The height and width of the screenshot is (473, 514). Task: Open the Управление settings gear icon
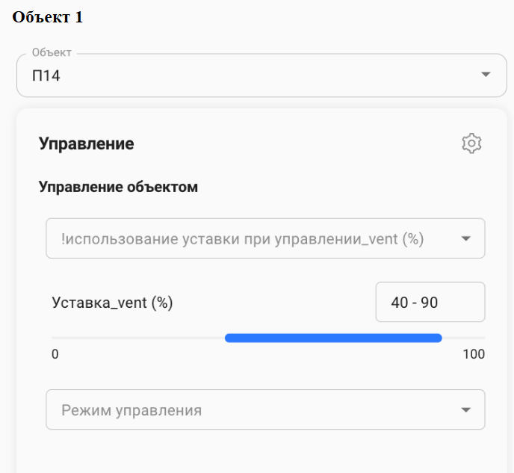(471, 143)
